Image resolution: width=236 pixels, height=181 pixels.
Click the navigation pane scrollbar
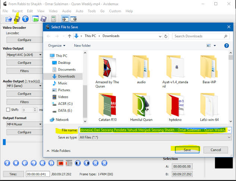(x=85, y=101)
